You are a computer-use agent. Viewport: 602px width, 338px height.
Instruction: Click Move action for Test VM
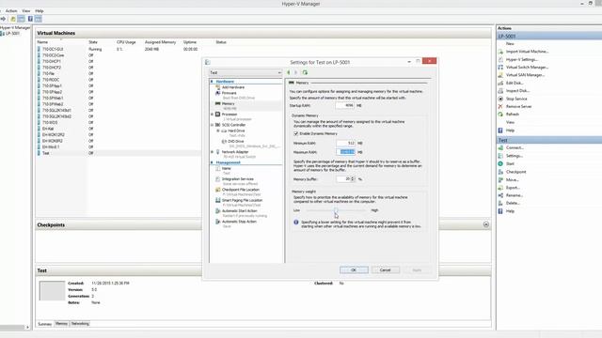point(512,179)
